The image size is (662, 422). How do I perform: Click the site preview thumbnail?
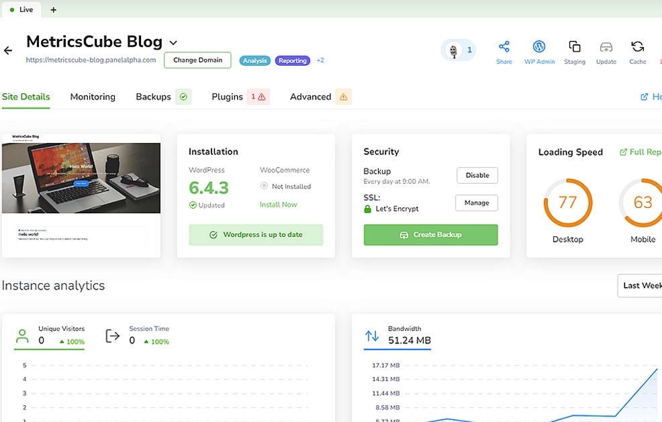point(81,195)
